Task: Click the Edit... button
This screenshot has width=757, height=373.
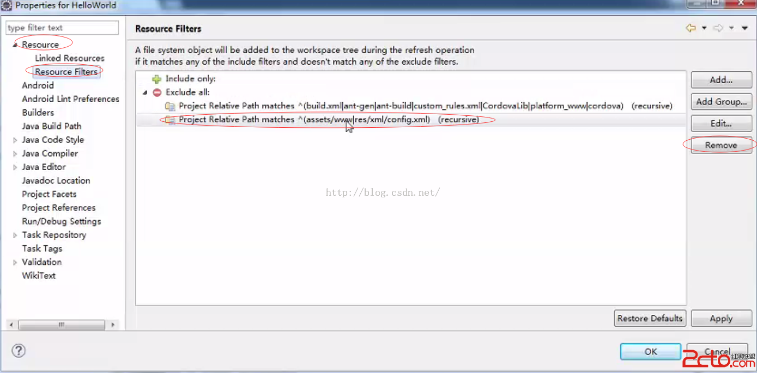Action: tap(721, 123)
